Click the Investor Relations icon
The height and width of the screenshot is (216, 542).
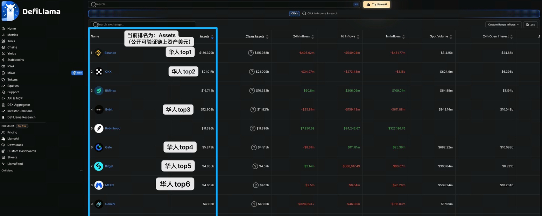(x=3, y=111)
